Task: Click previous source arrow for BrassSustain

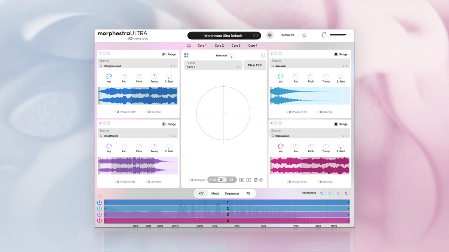Action: 343,136
